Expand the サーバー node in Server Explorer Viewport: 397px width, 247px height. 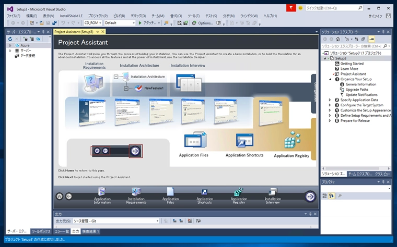10,51
